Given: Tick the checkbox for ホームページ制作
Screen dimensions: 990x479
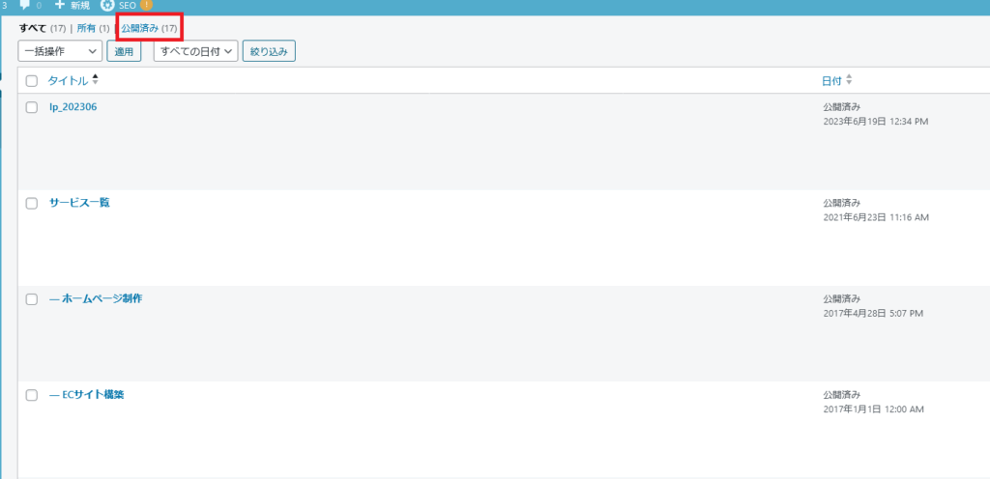Looking at the screenshot, I should pyautogui.click(x=32, y=299).
